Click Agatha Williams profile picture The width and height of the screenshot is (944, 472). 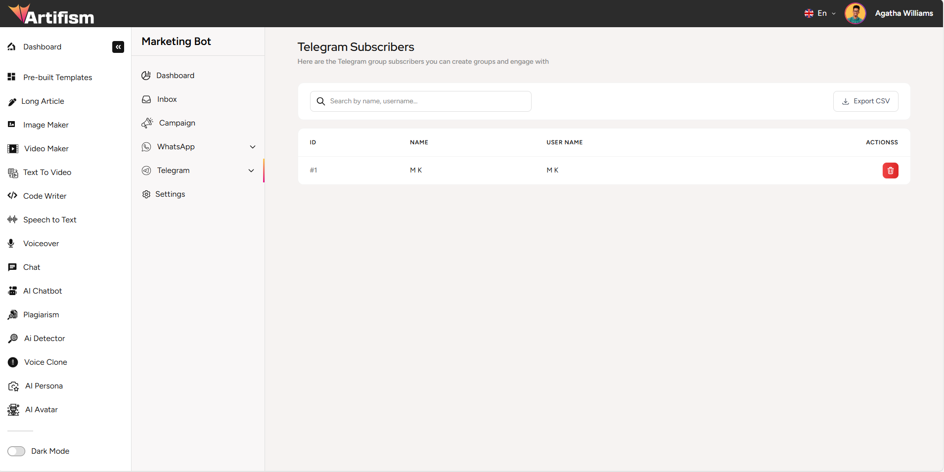[x=855, y=13]
